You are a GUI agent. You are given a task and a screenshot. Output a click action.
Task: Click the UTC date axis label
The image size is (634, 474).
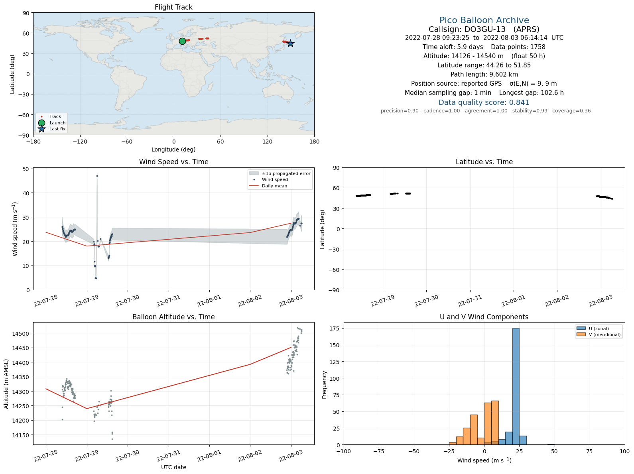(173, 467)
